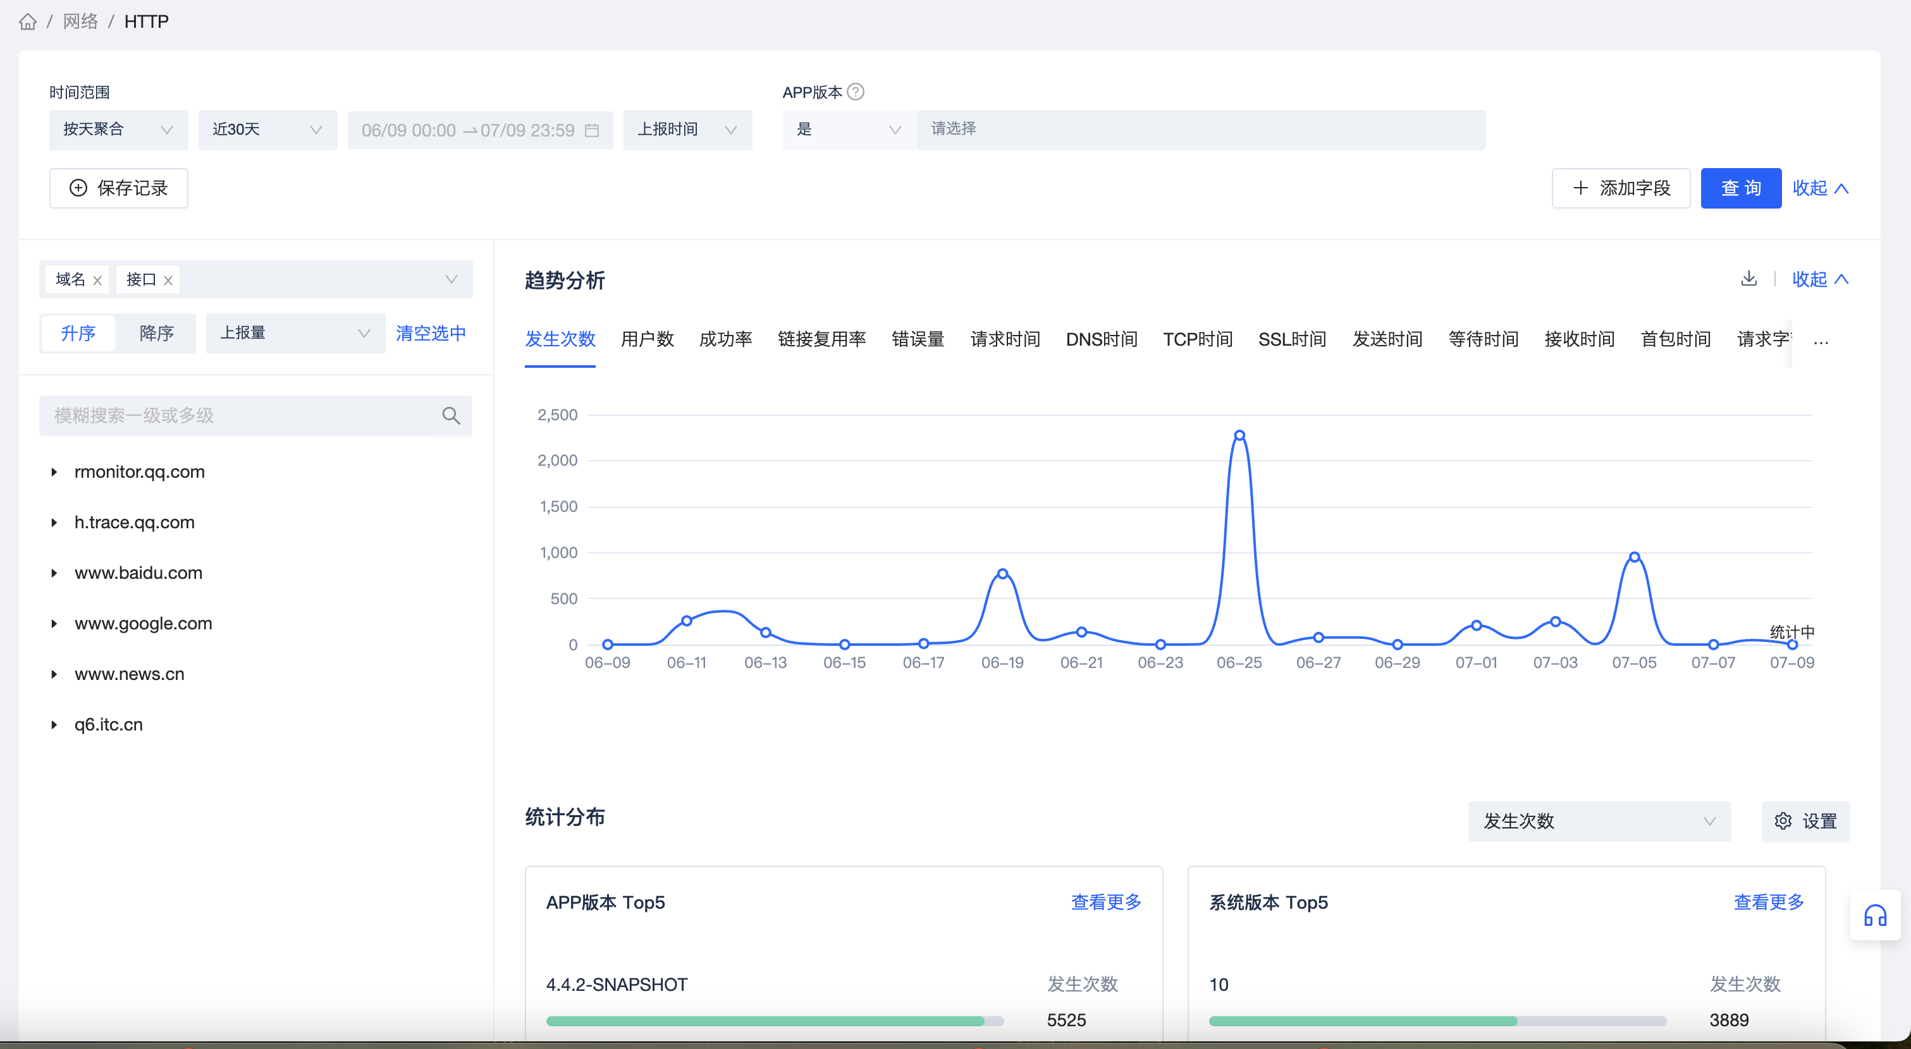Click the APP版本 help question icon
This screenshot has height=1049, width=1911.
856,92
